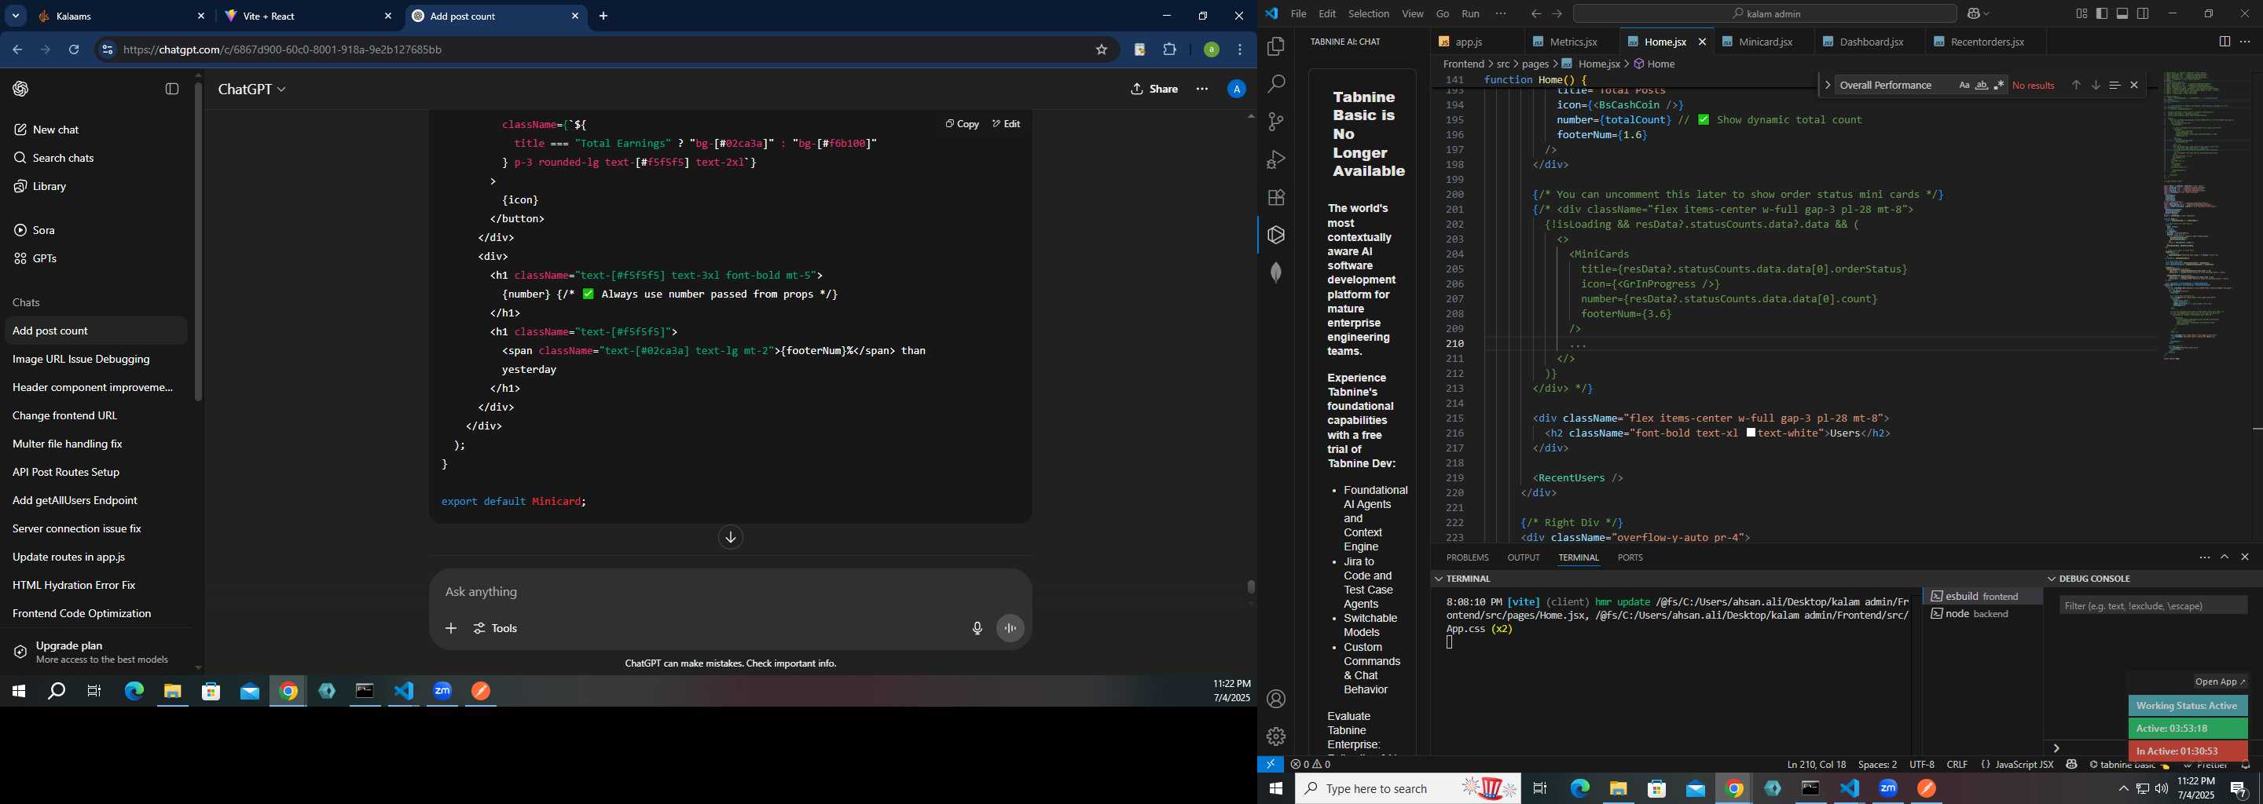Click the ChatGPT logo icon in sidebar
Viewport: 2263px width, 804px height.
(x=21, y=89)
